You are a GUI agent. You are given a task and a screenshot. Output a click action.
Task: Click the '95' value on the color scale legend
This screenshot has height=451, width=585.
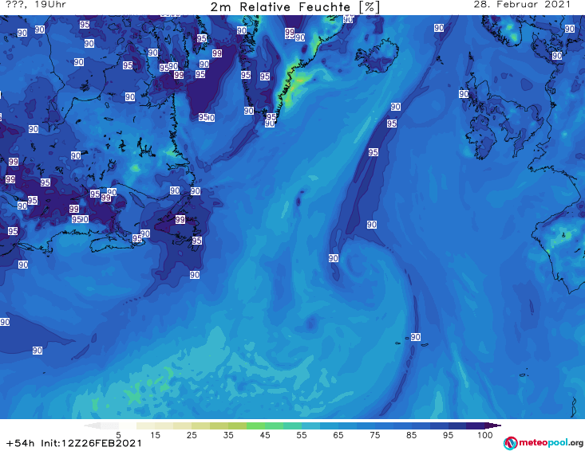tap(448, 435)
